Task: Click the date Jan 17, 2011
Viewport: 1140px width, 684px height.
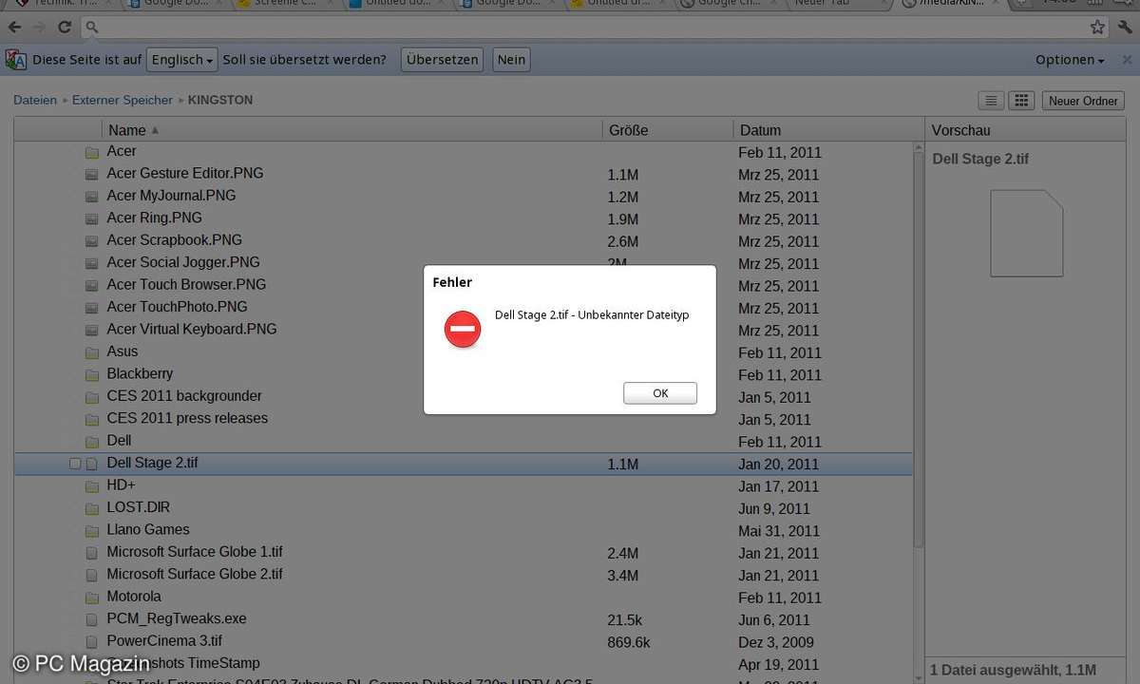Action: pyautogui.click(x=778, y=486)
